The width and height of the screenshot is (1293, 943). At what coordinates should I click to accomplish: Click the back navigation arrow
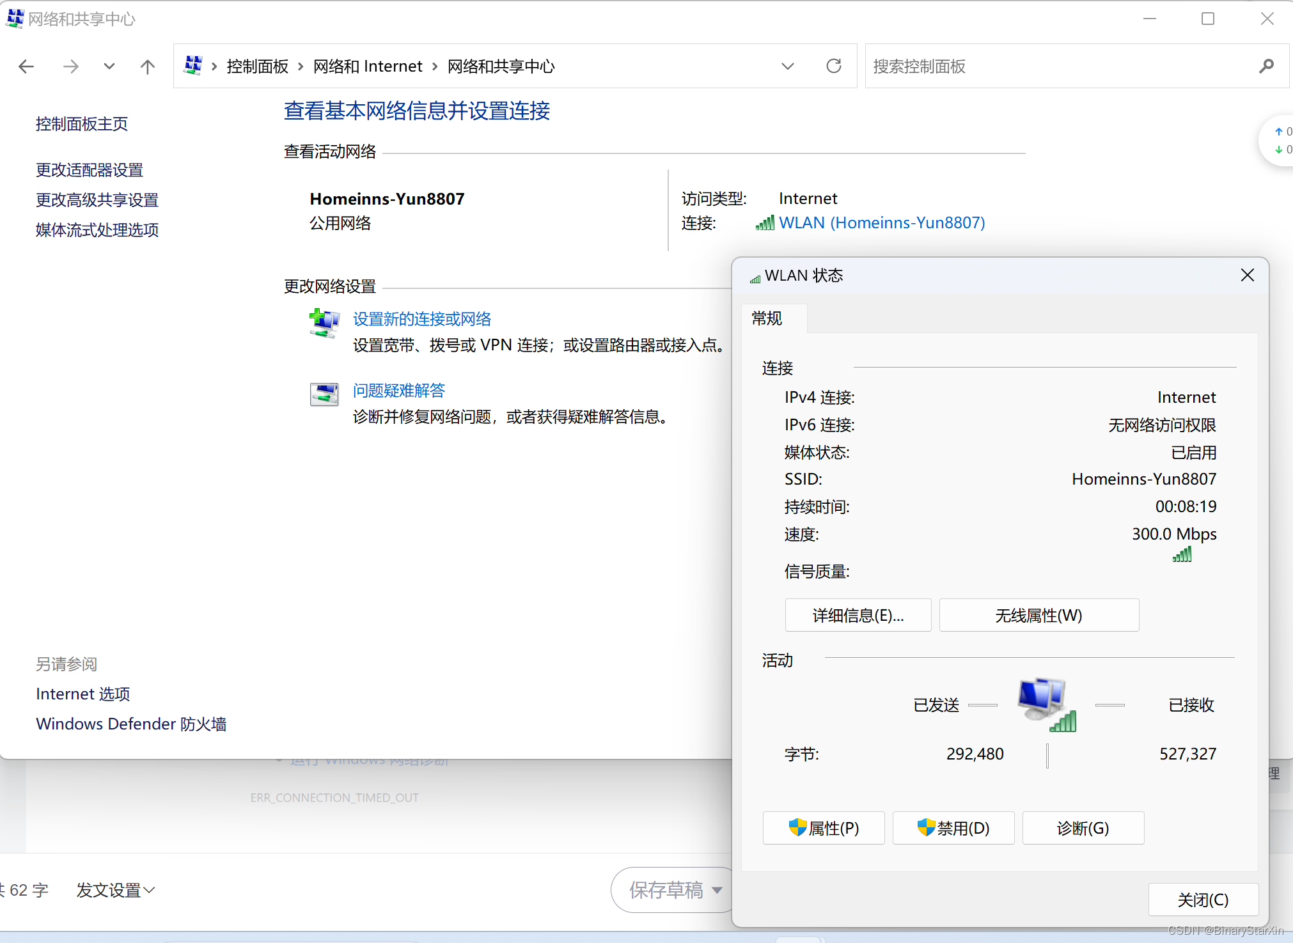(x=26, y=66)
